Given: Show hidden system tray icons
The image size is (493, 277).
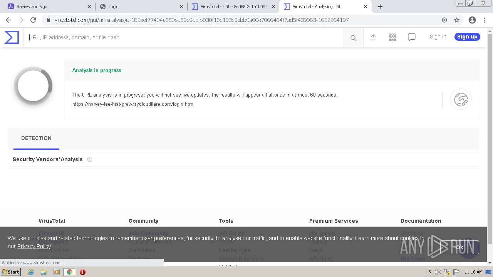Looking at the screenshot, I should click(x=429, y=272).
